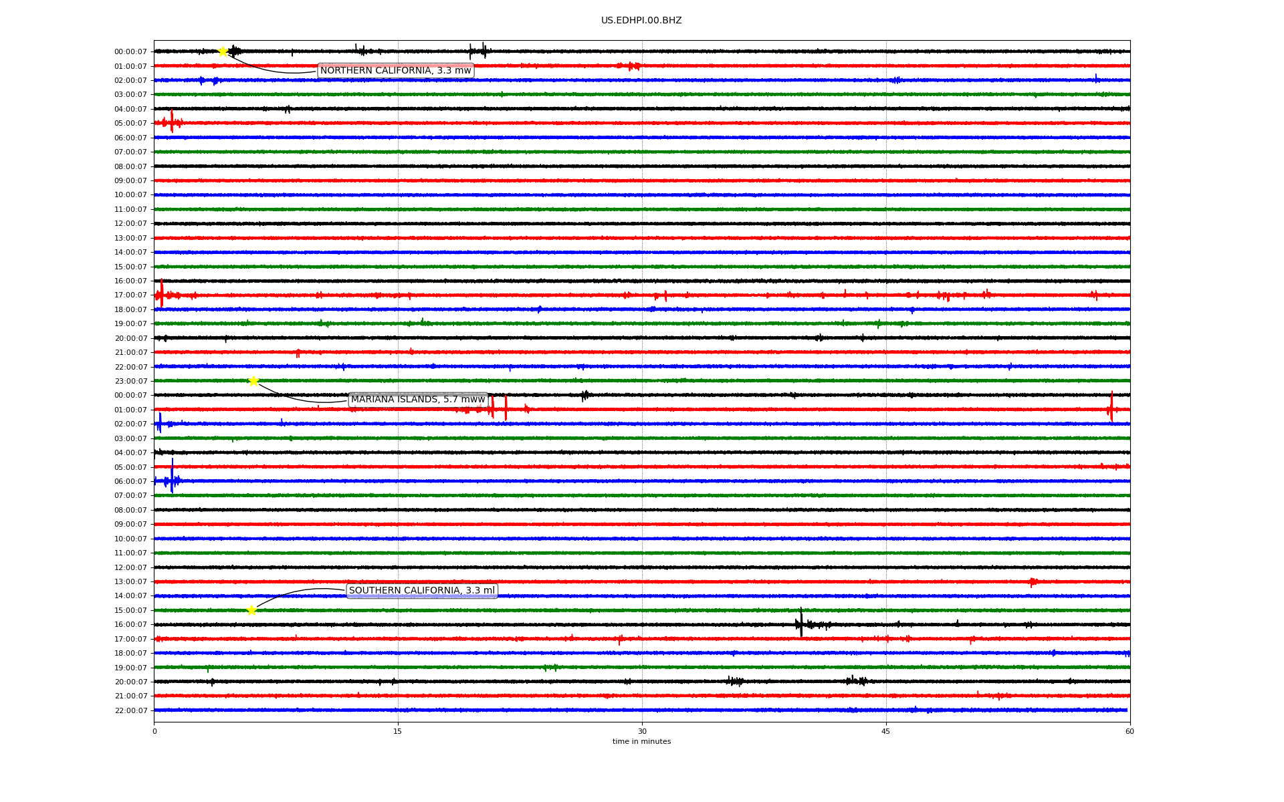The height and width of the screenshot is (802, 1284).
Task: Click the SOUTHERN CALIFORNIA, 3.3 ml annotation
Action: 422,591
